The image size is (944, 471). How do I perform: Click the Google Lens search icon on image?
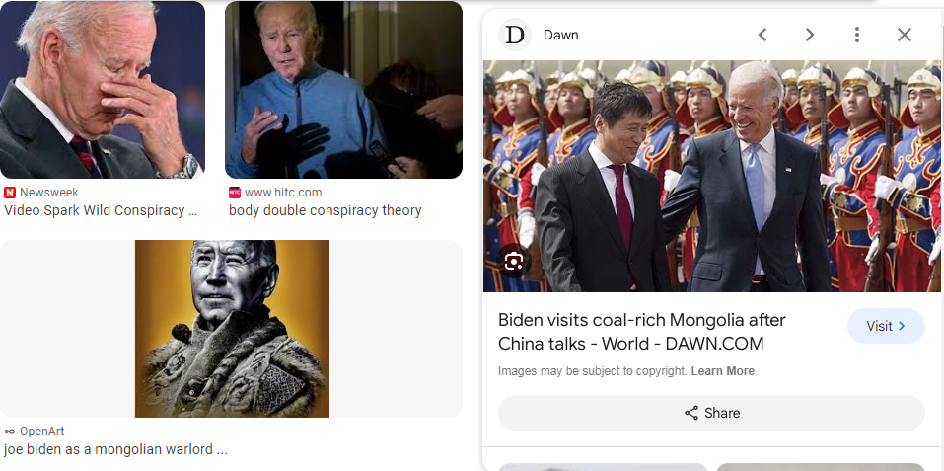(x=514, y=262)
